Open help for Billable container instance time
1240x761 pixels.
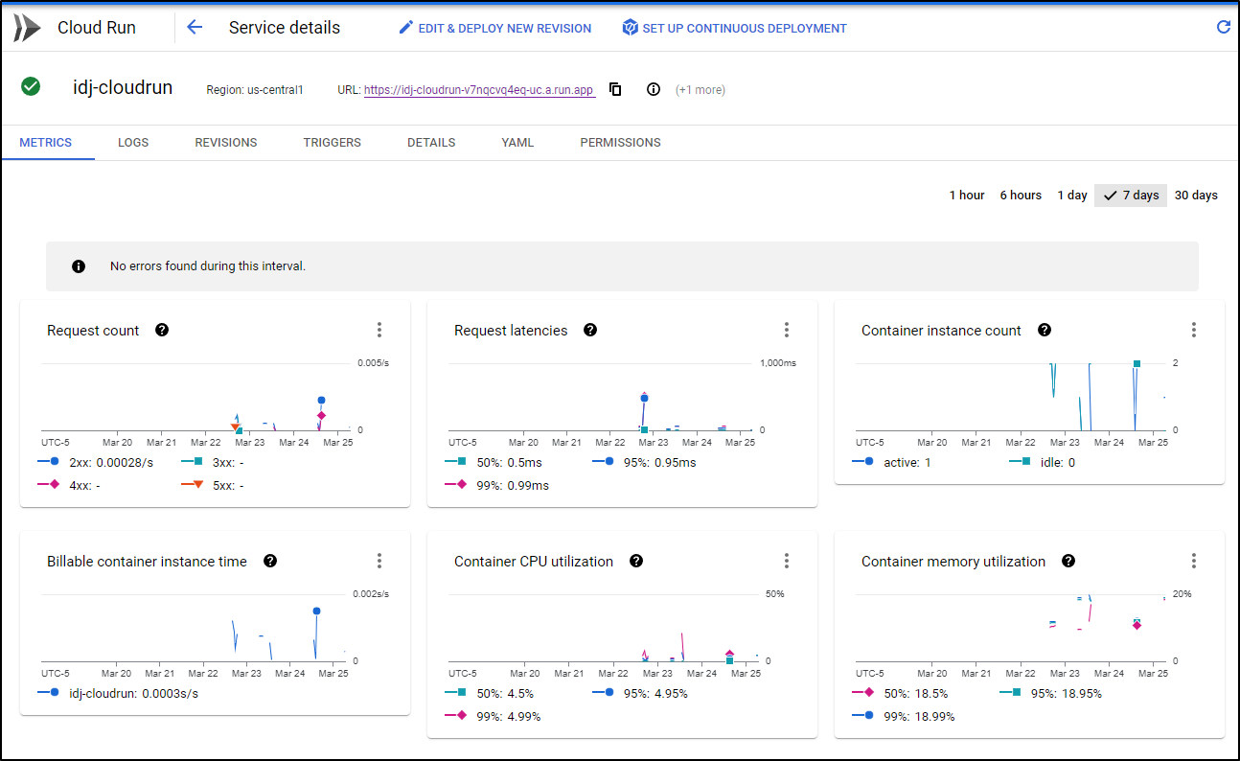tap(270, 561)
